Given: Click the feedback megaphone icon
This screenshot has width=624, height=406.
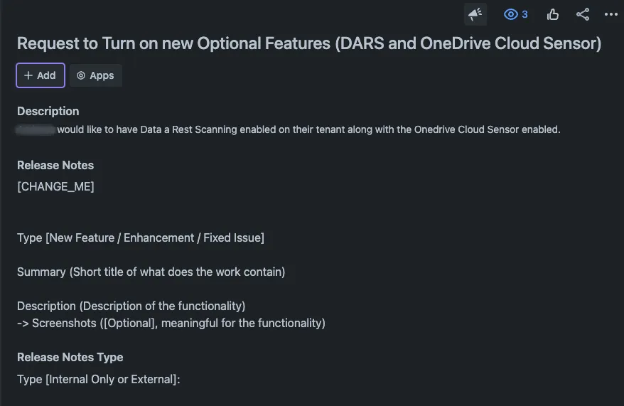Looking at the screenshot, I should click(x=475, y=14).
